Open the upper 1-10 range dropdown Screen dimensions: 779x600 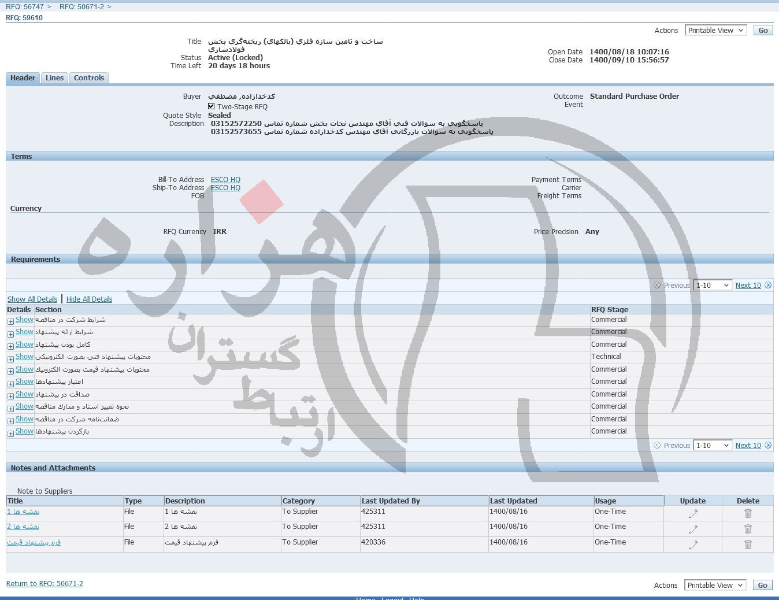click(x=712, y=285)
